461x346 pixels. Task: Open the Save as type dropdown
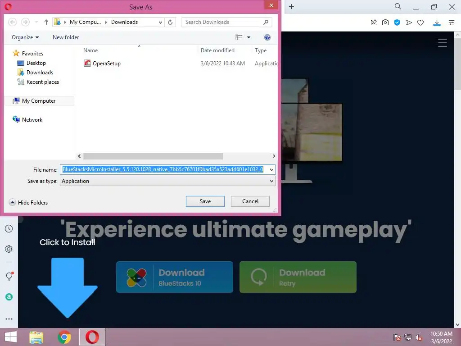pyautogui.click(x=167, y=181)
